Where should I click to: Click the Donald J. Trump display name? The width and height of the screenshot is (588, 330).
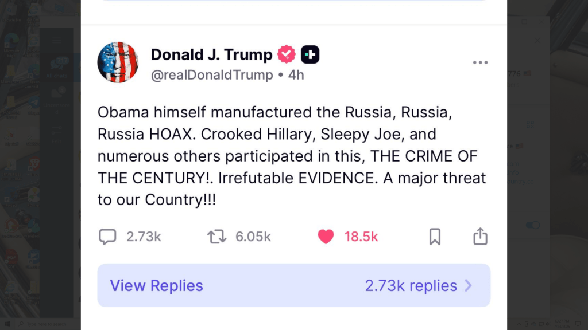211,55
